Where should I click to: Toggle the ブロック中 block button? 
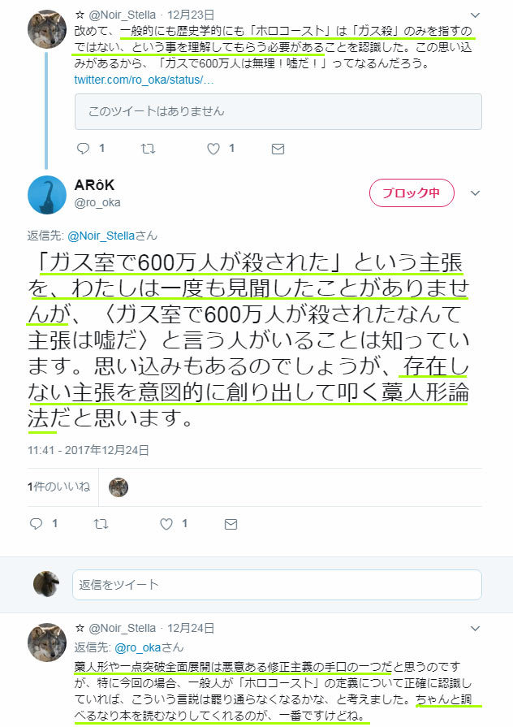(412, 193)
